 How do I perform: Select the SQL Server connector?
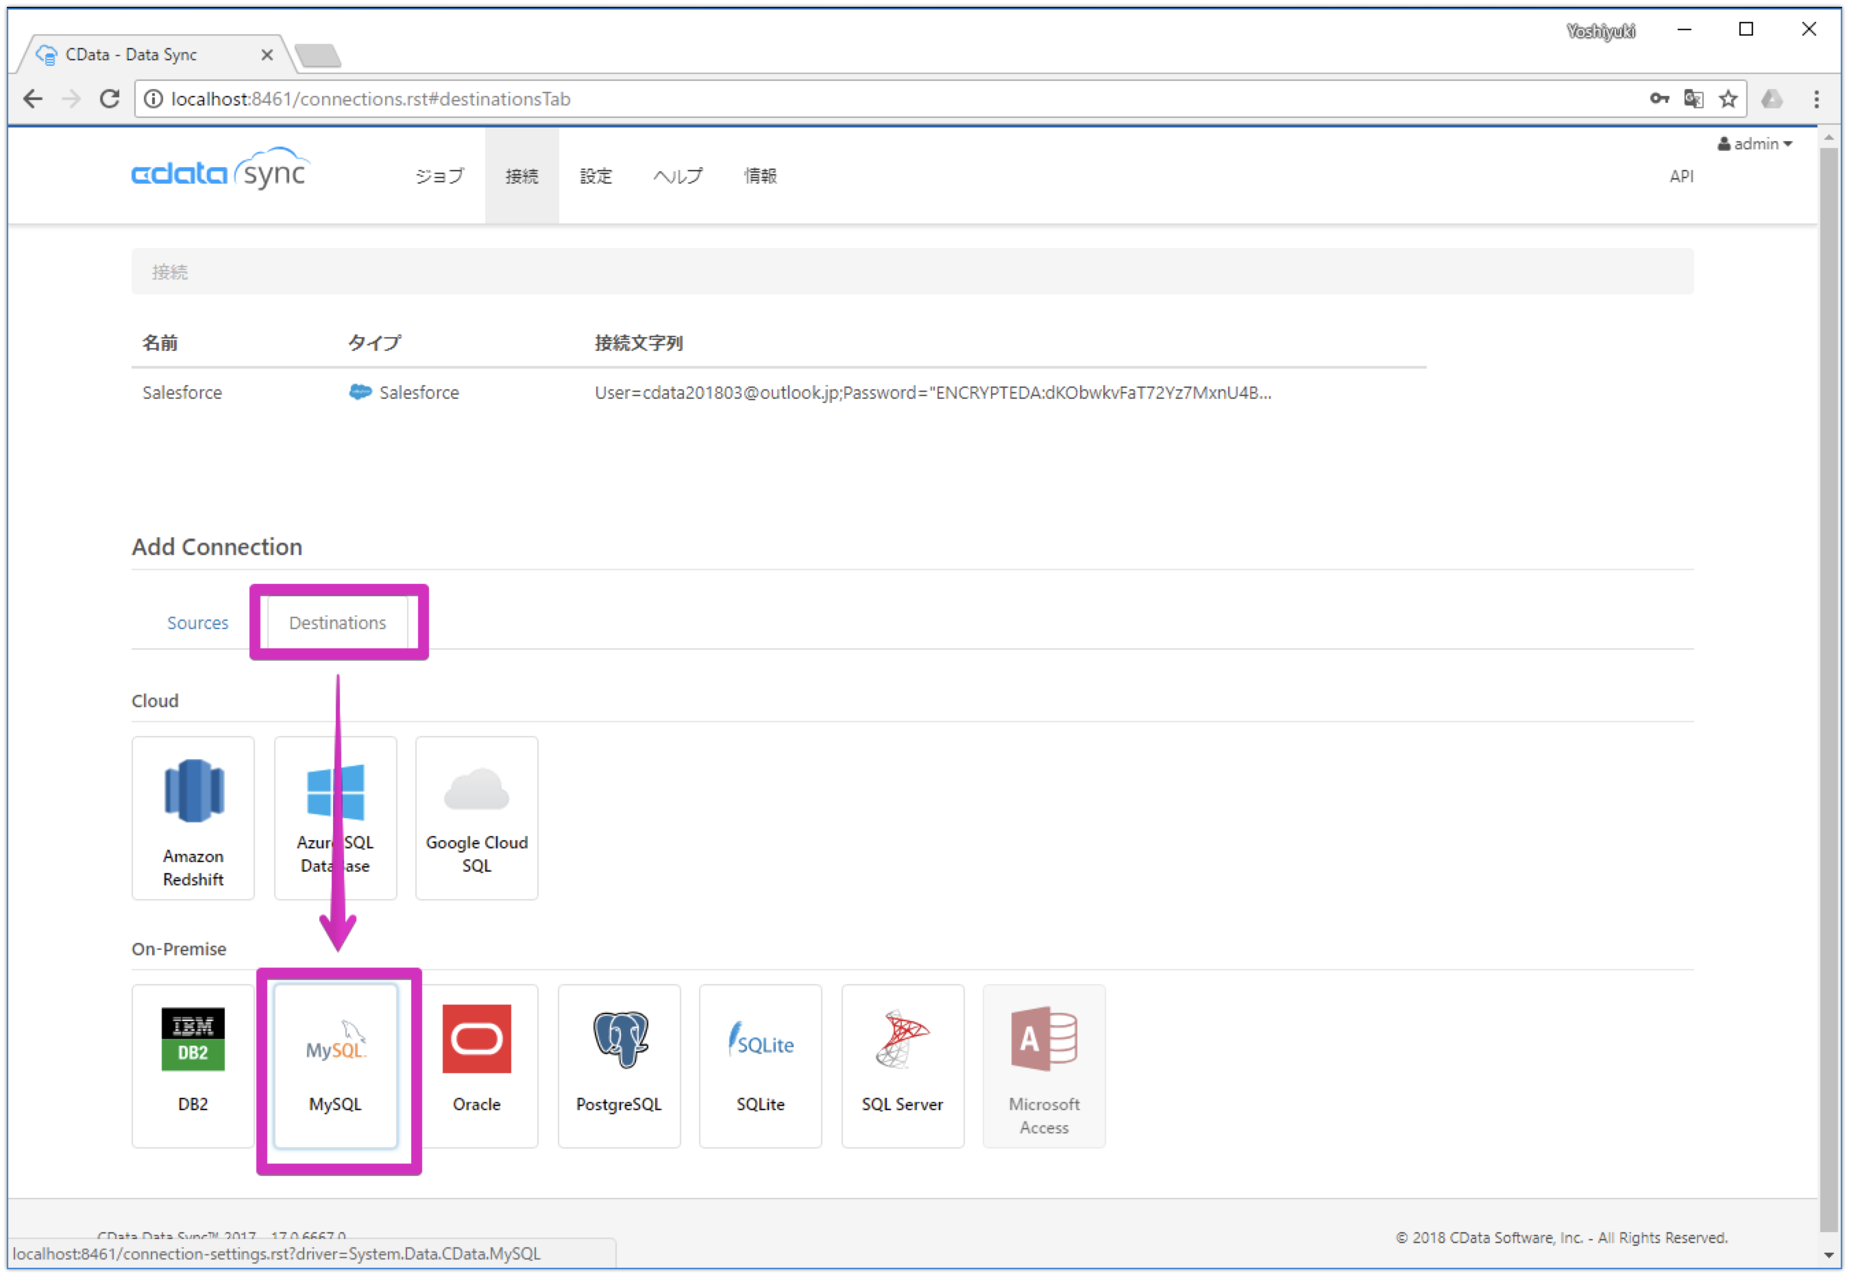(x=903, y=1065)
